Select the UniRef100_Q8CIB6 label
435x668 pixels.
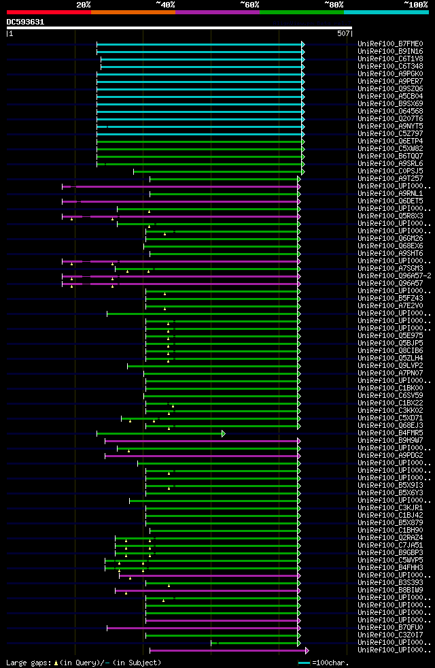[x=390, y=350]
